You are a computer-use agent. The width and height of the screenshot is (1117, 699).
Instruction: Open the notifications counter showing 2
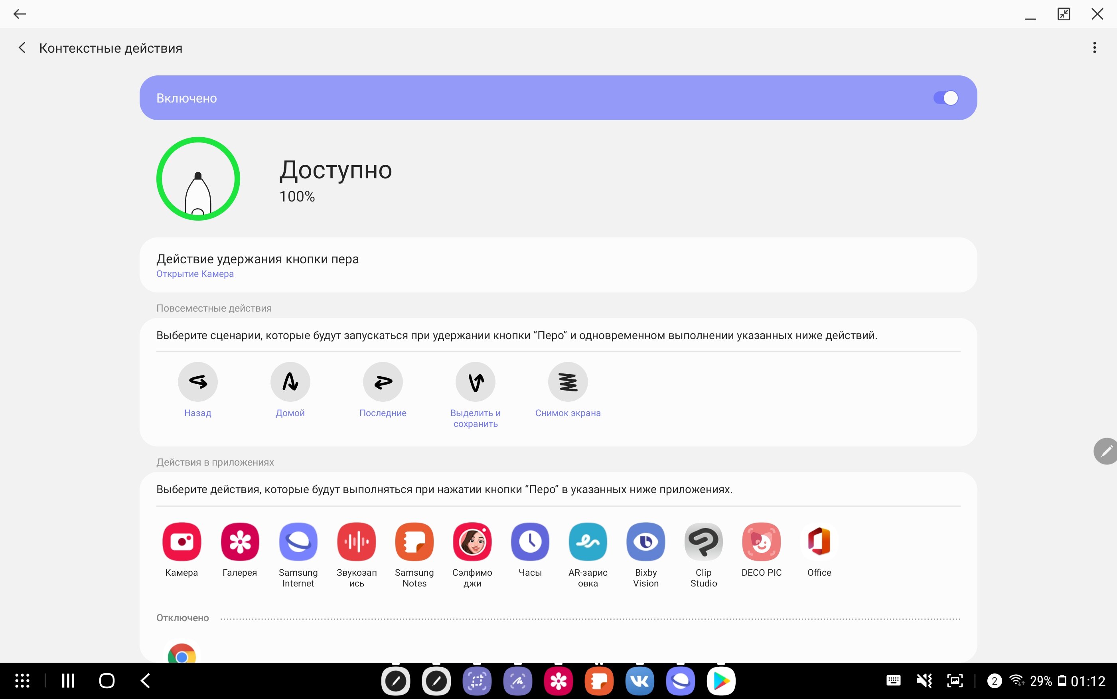tap(995, 681)
